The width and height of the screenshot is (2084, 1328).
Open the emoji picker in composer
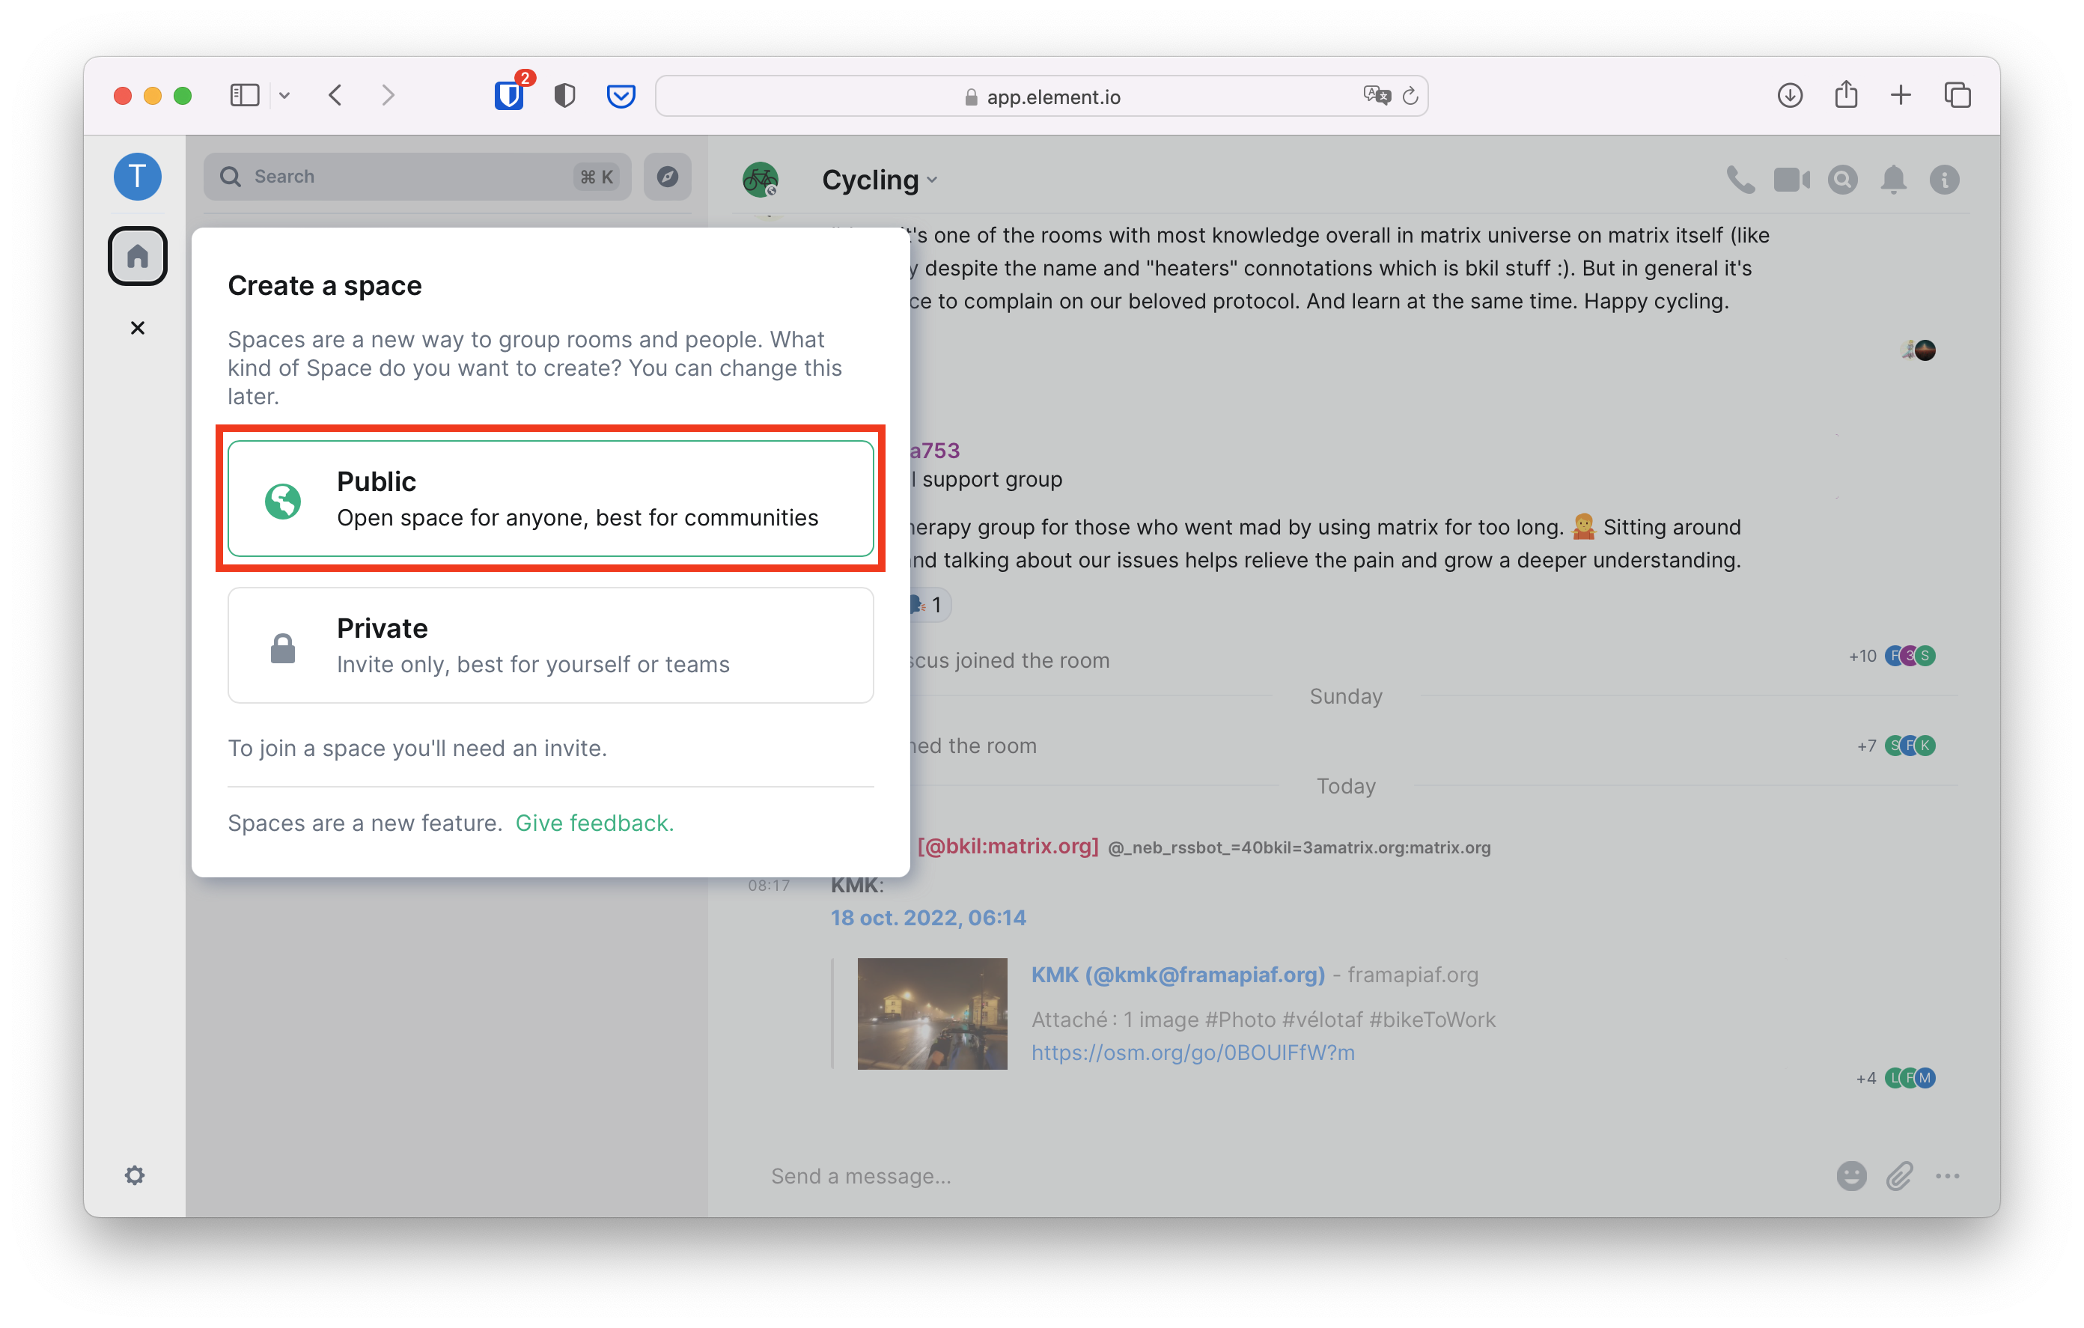(1851, 1175)
